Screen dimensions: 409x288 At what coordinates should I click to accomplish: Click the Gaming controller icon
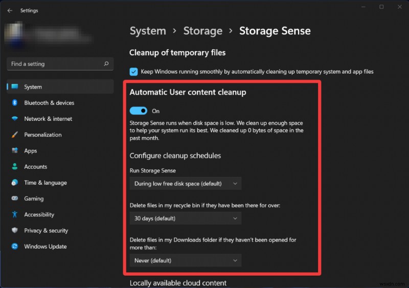(15, 198)
